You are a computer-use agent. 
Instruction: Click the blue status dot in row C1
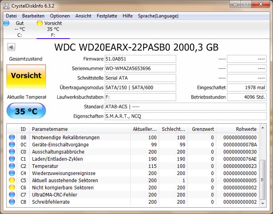(x=12, y=159)
